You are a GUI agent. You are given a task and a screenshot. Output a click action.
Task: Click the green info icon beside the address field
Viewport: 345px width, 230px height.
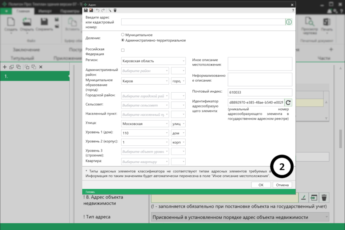[289, 22]
